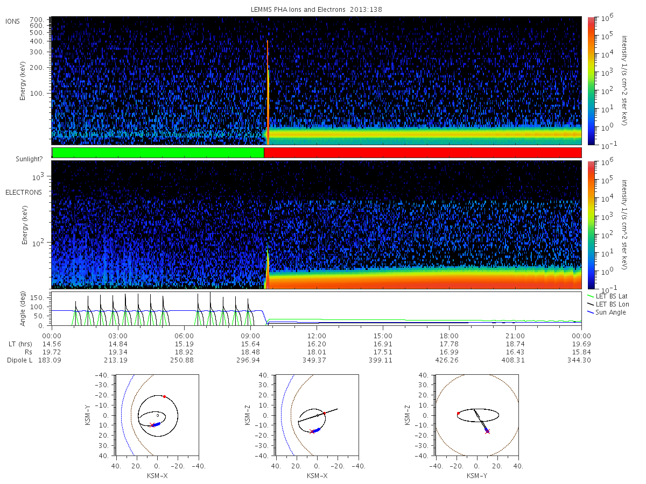Click the ions intensity color bar
The width and height of the screenshot is (646, 484).
pyautogui.click(x=591, y=81)
